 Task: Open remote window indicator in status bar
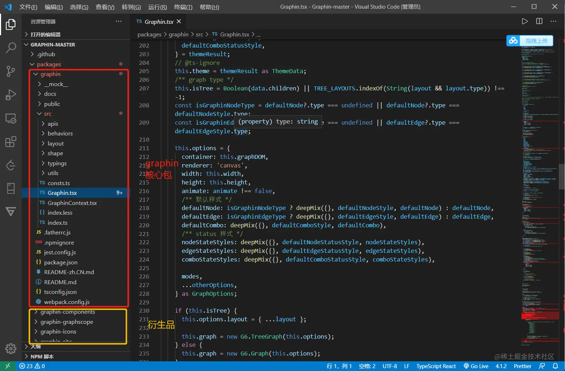pos(7,366)
